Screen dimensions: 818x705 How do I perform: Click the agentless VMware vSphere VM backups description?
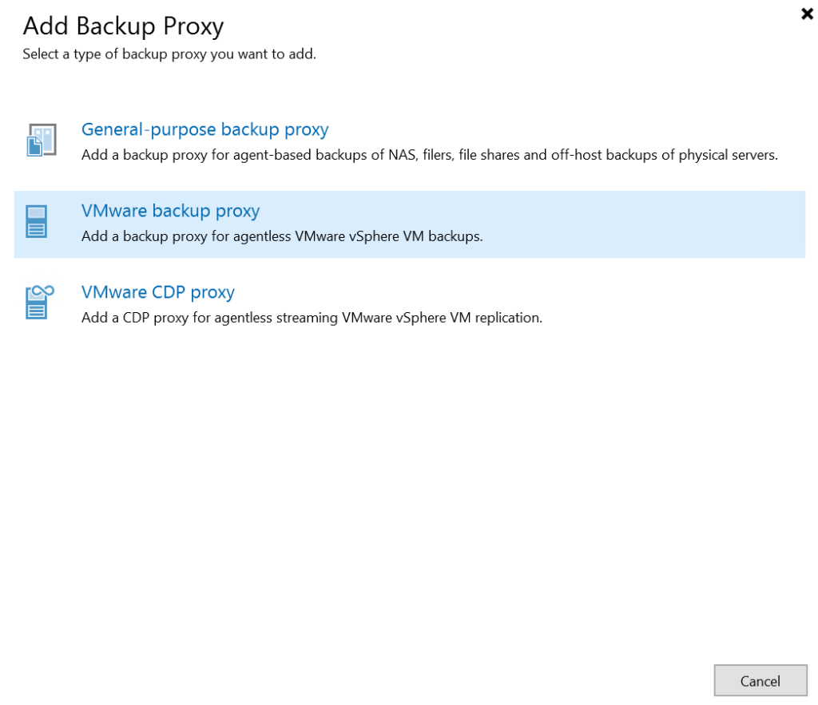click(x=282, y=236)
